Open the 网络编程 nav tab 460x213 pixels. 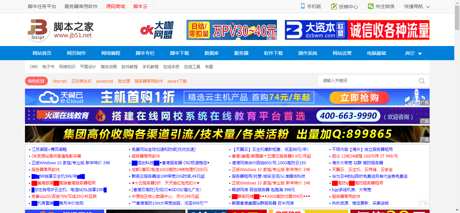point(111,53)
